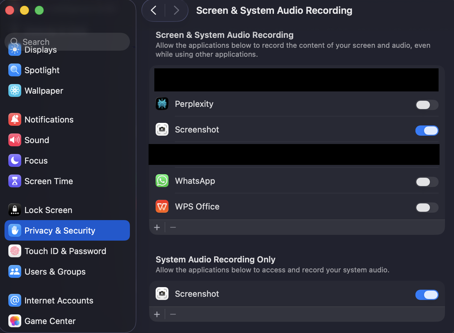The width and height of the screenshot is (454, 333).
Task: Click the Sound speaker icon
Action: point(15,140)
